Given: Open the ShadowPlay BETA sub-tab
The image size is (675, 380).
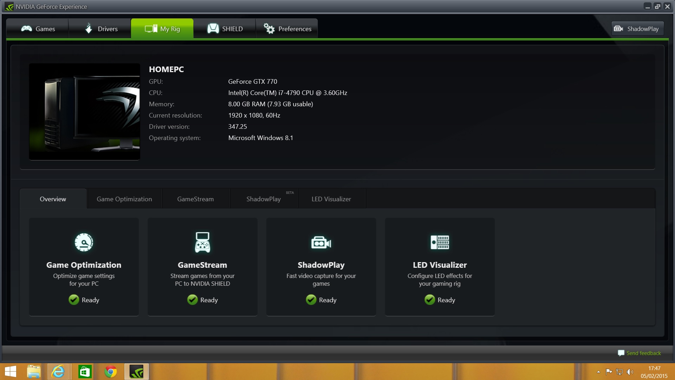Looking at the screenshot, I should (263, 199).
